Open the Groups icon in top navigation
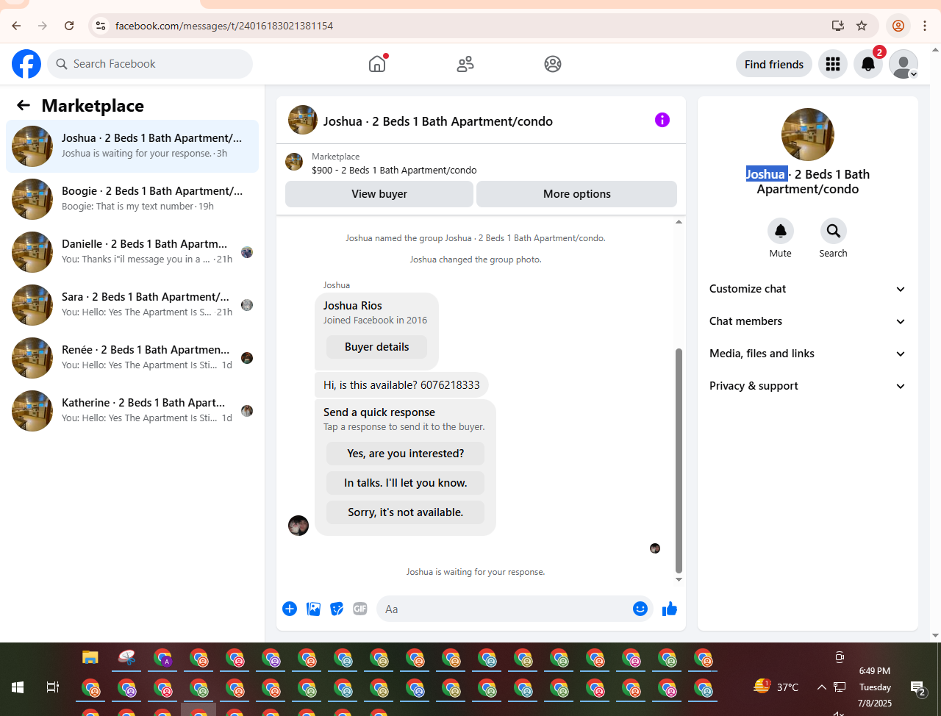The image size is (941, 716). pyautogui.click(x=553, y=64)
